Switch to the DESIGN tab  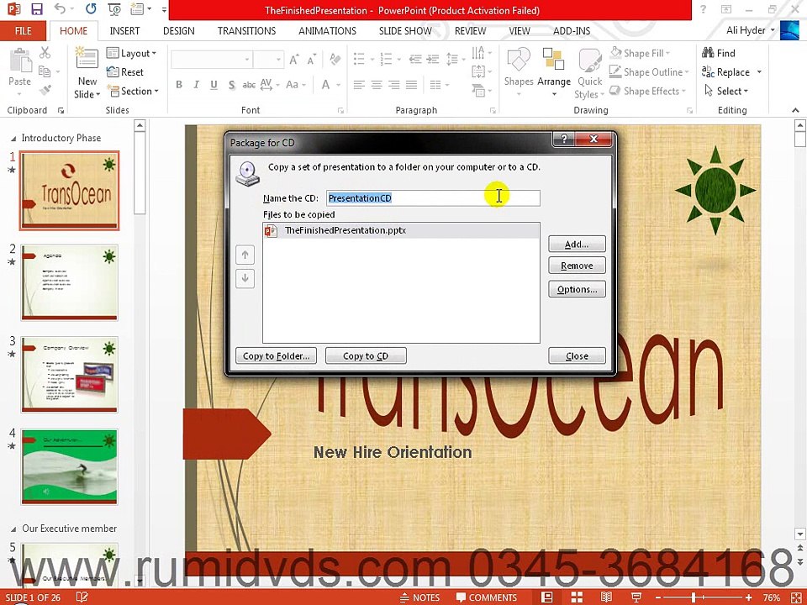coord(178,31)
